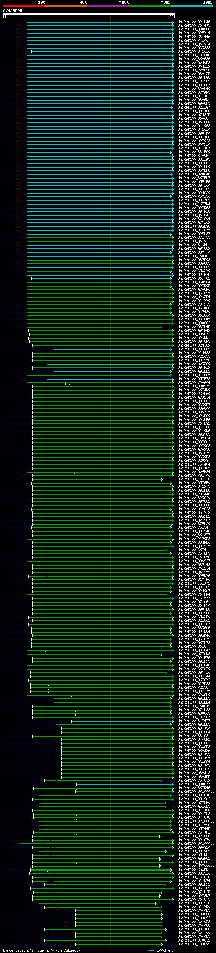216x953 pixels.
Task: Select hit label UniRef100_Q41963
Action: pos(194,126)
